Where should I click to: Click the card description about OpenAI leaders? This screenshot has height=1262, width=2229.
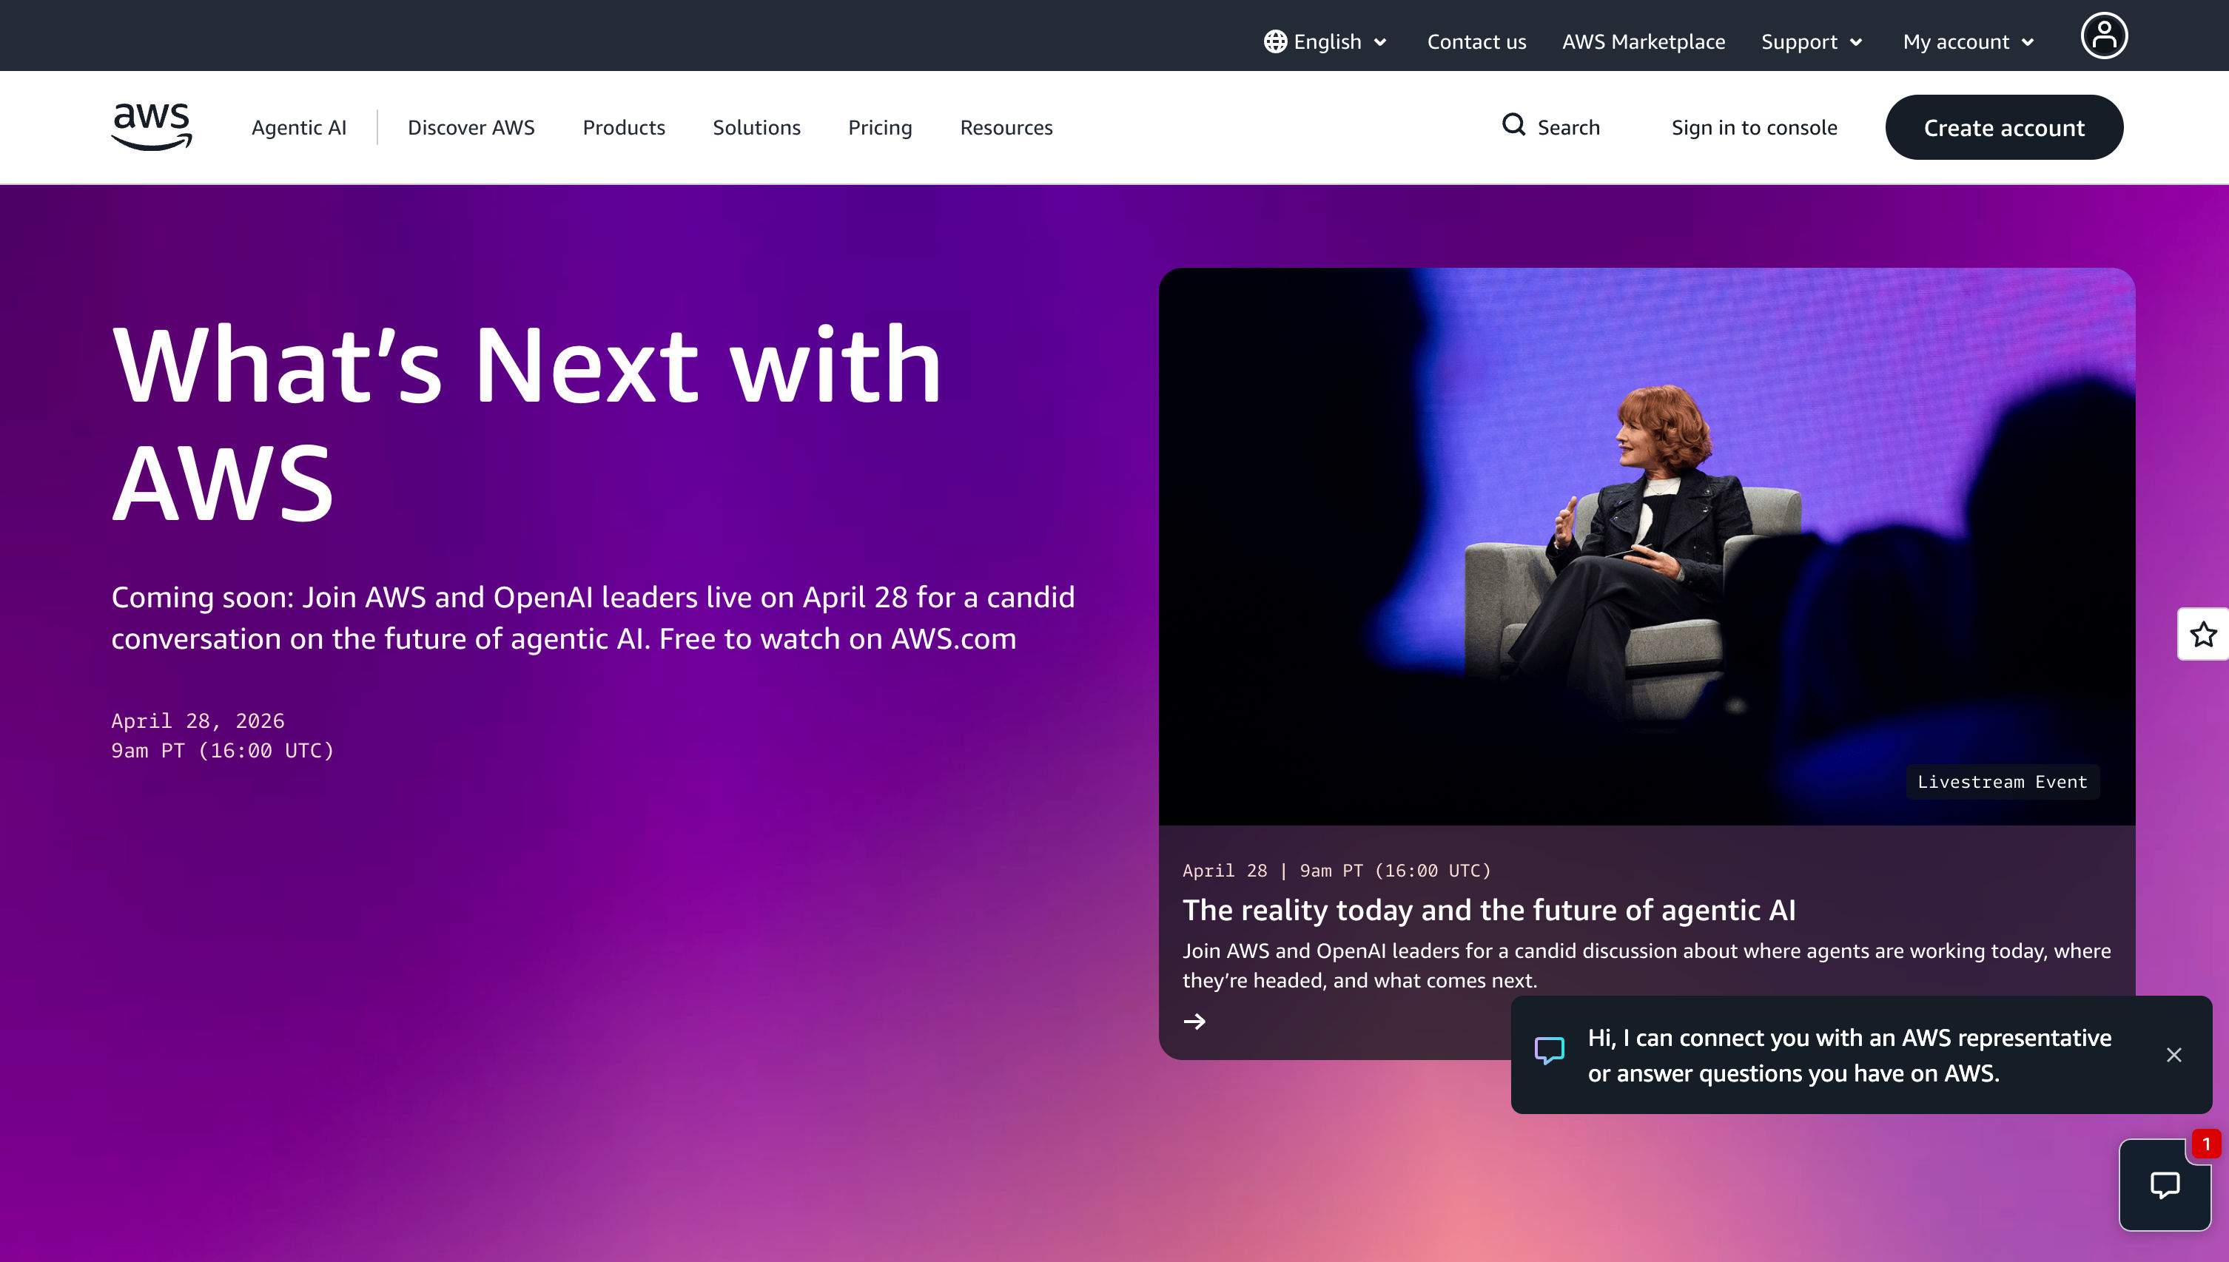click(x=1647, y=965)
